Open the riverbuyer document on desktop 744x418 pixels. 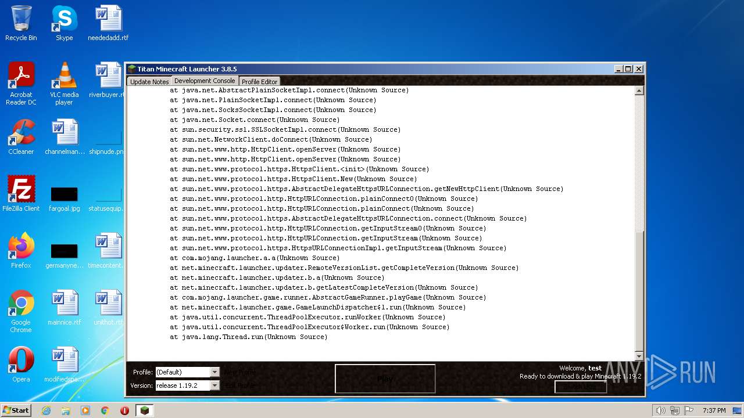[x=106, y=80]
